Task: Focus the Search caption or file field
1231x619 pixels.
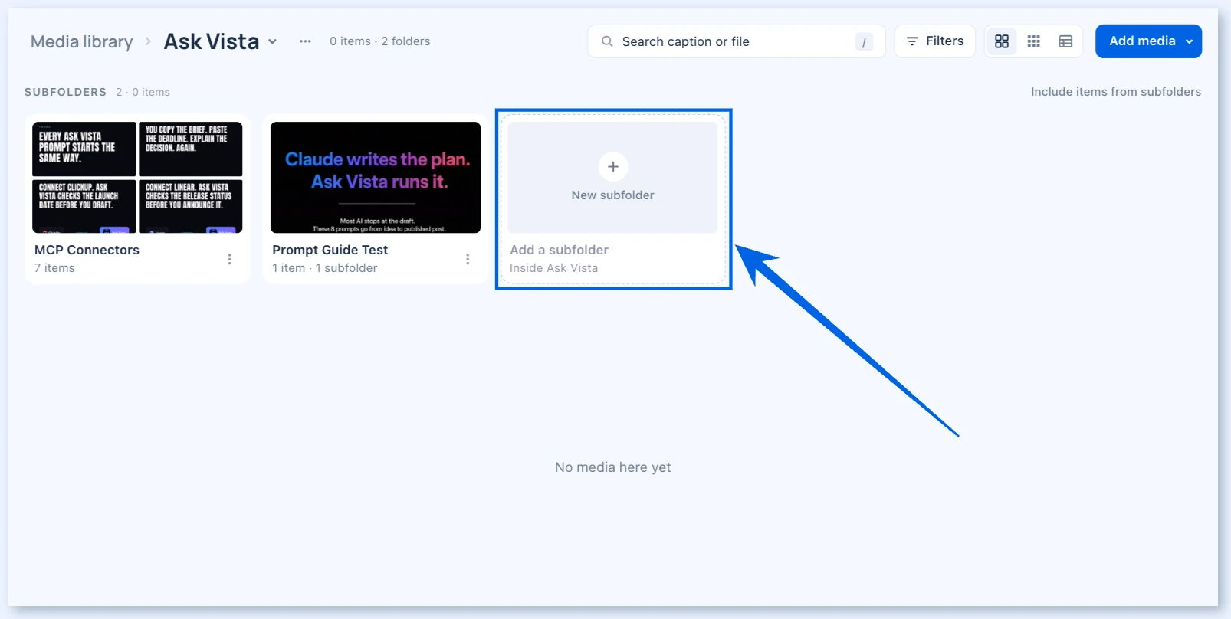Action: 736,41
